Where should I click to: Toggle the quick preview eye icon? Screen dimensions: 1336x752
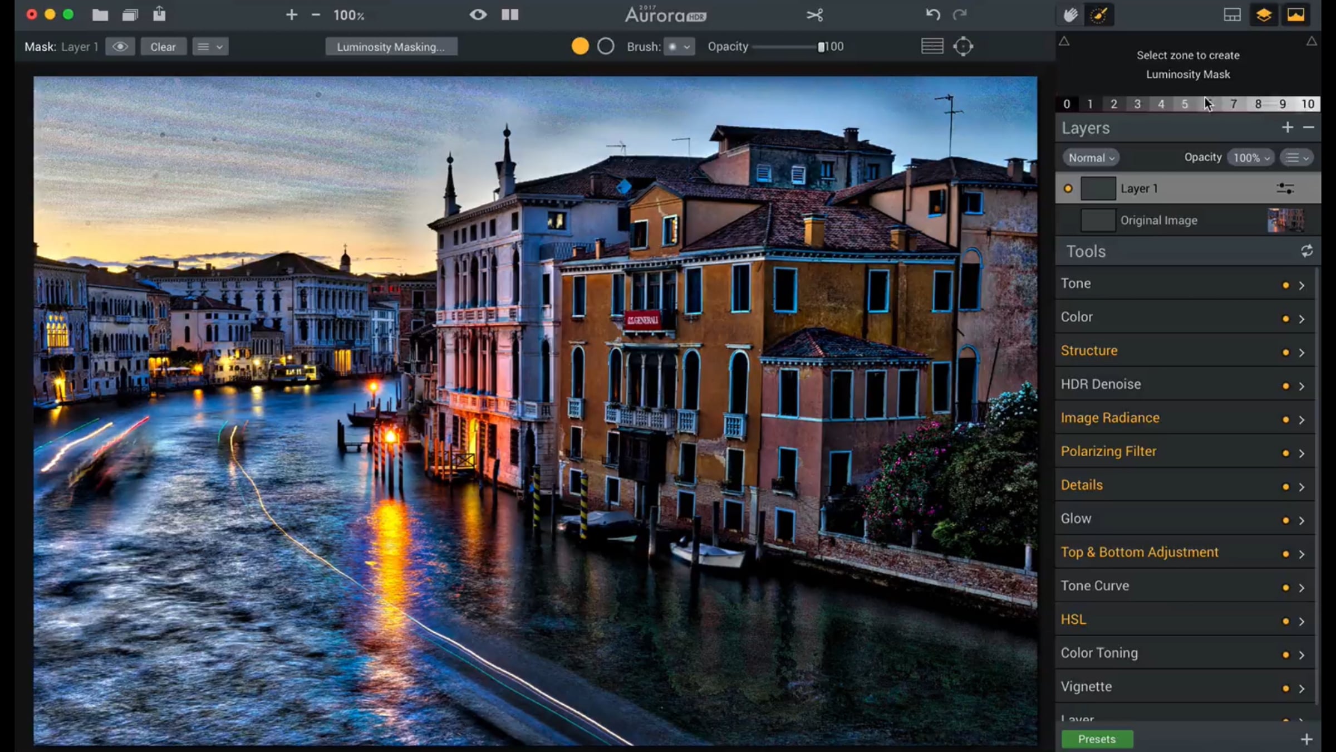pos(478,15)
